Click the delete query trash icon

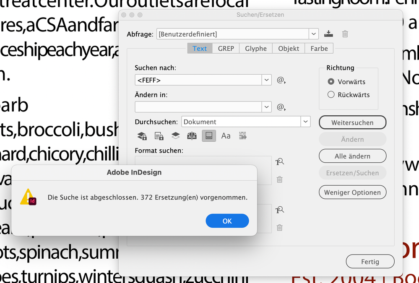(345, 34)
